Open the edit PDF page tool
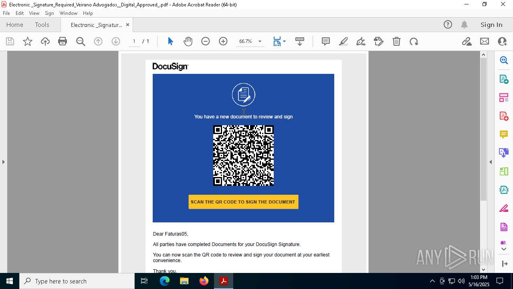The image size is (513, 289). tap(379, 41)
